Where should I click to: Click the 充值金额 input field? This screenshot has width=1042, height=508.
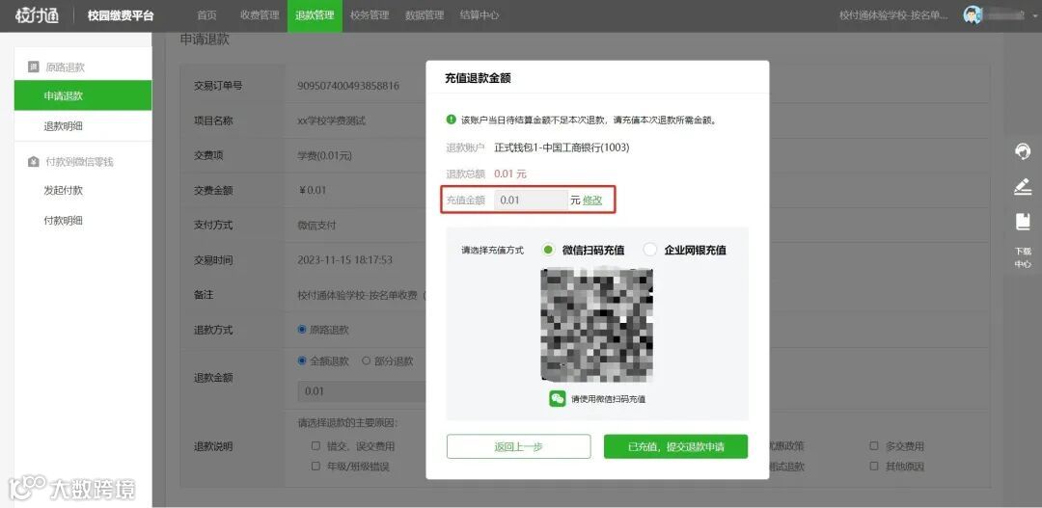pyautogui.click(x=531, y=200)
